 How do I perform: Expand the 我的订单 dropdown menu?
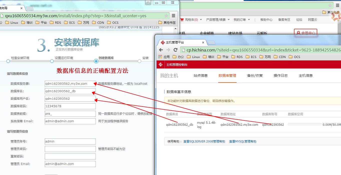(242, 19)
